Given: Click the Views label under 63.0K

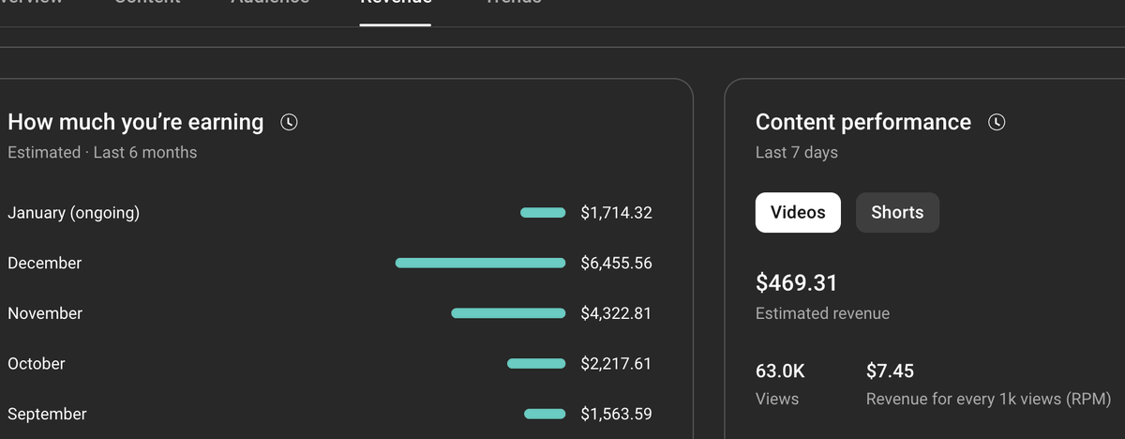Looking at the screenshot, I should pos(777,399).
